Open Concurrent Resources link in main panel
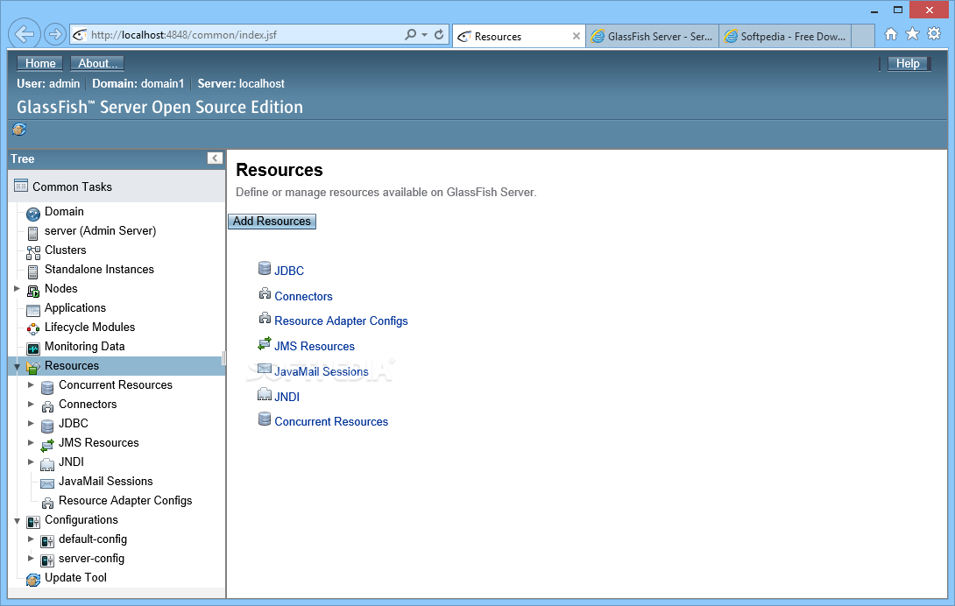 (x=331, y=422)
